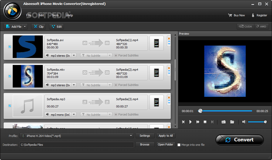Enable Forced Subtitles for Softpedia.mkv
This screenshot has width=272, height=160.
[x=116, y=85]
